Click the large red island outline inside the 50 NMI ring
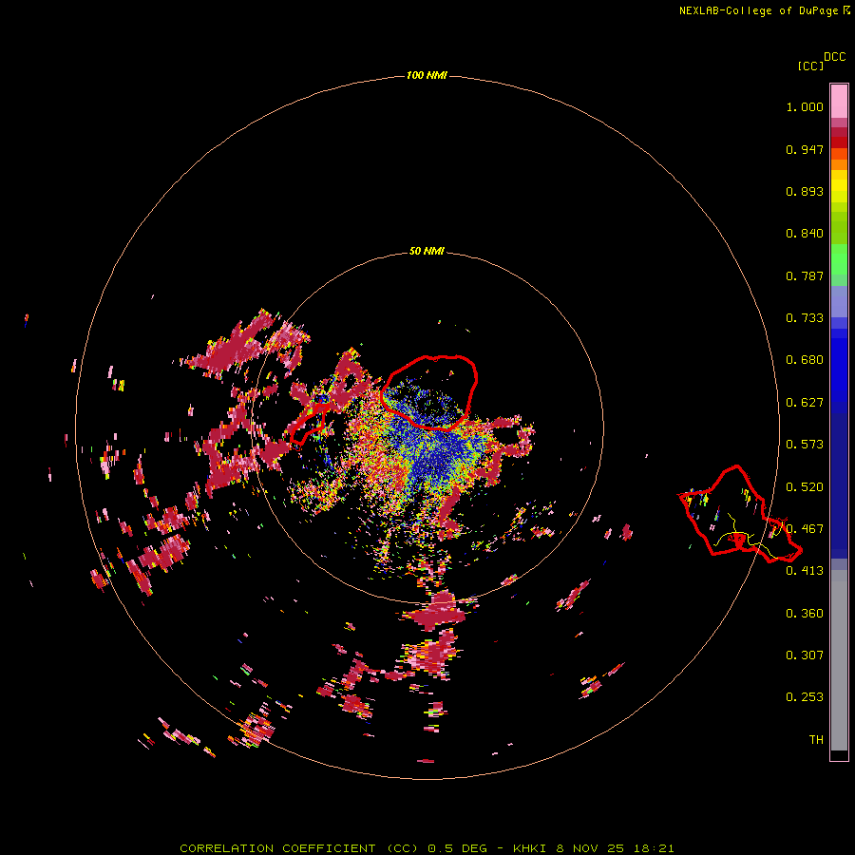The image size is (855, 855). (429, 392)
